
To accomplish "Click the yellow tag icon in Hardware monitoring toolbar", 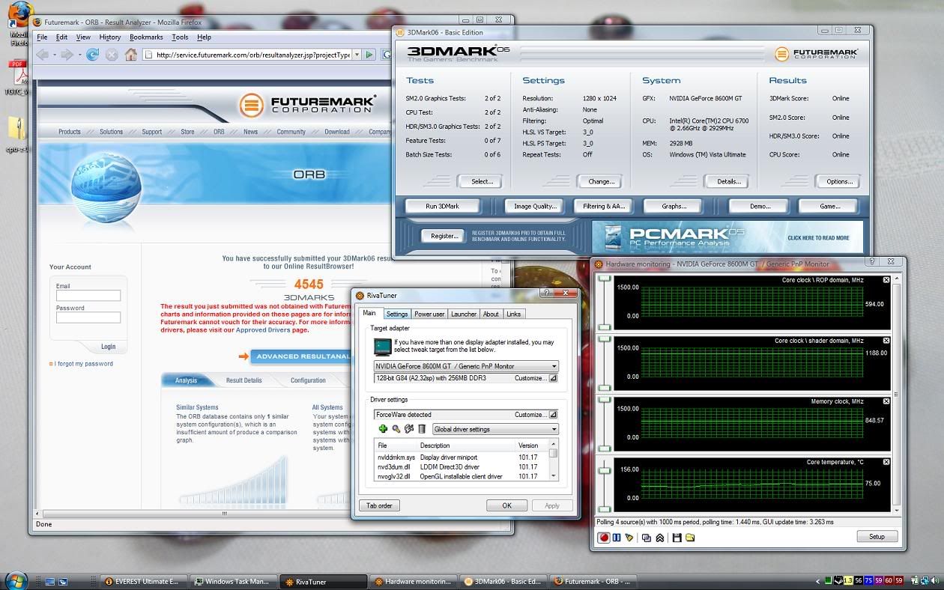I will [x=629, y=537].
